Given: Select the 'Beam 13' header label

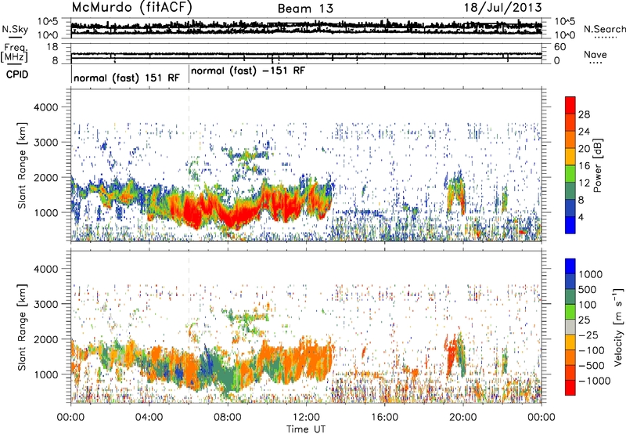Looking at the screenshot, I should 305,9.
